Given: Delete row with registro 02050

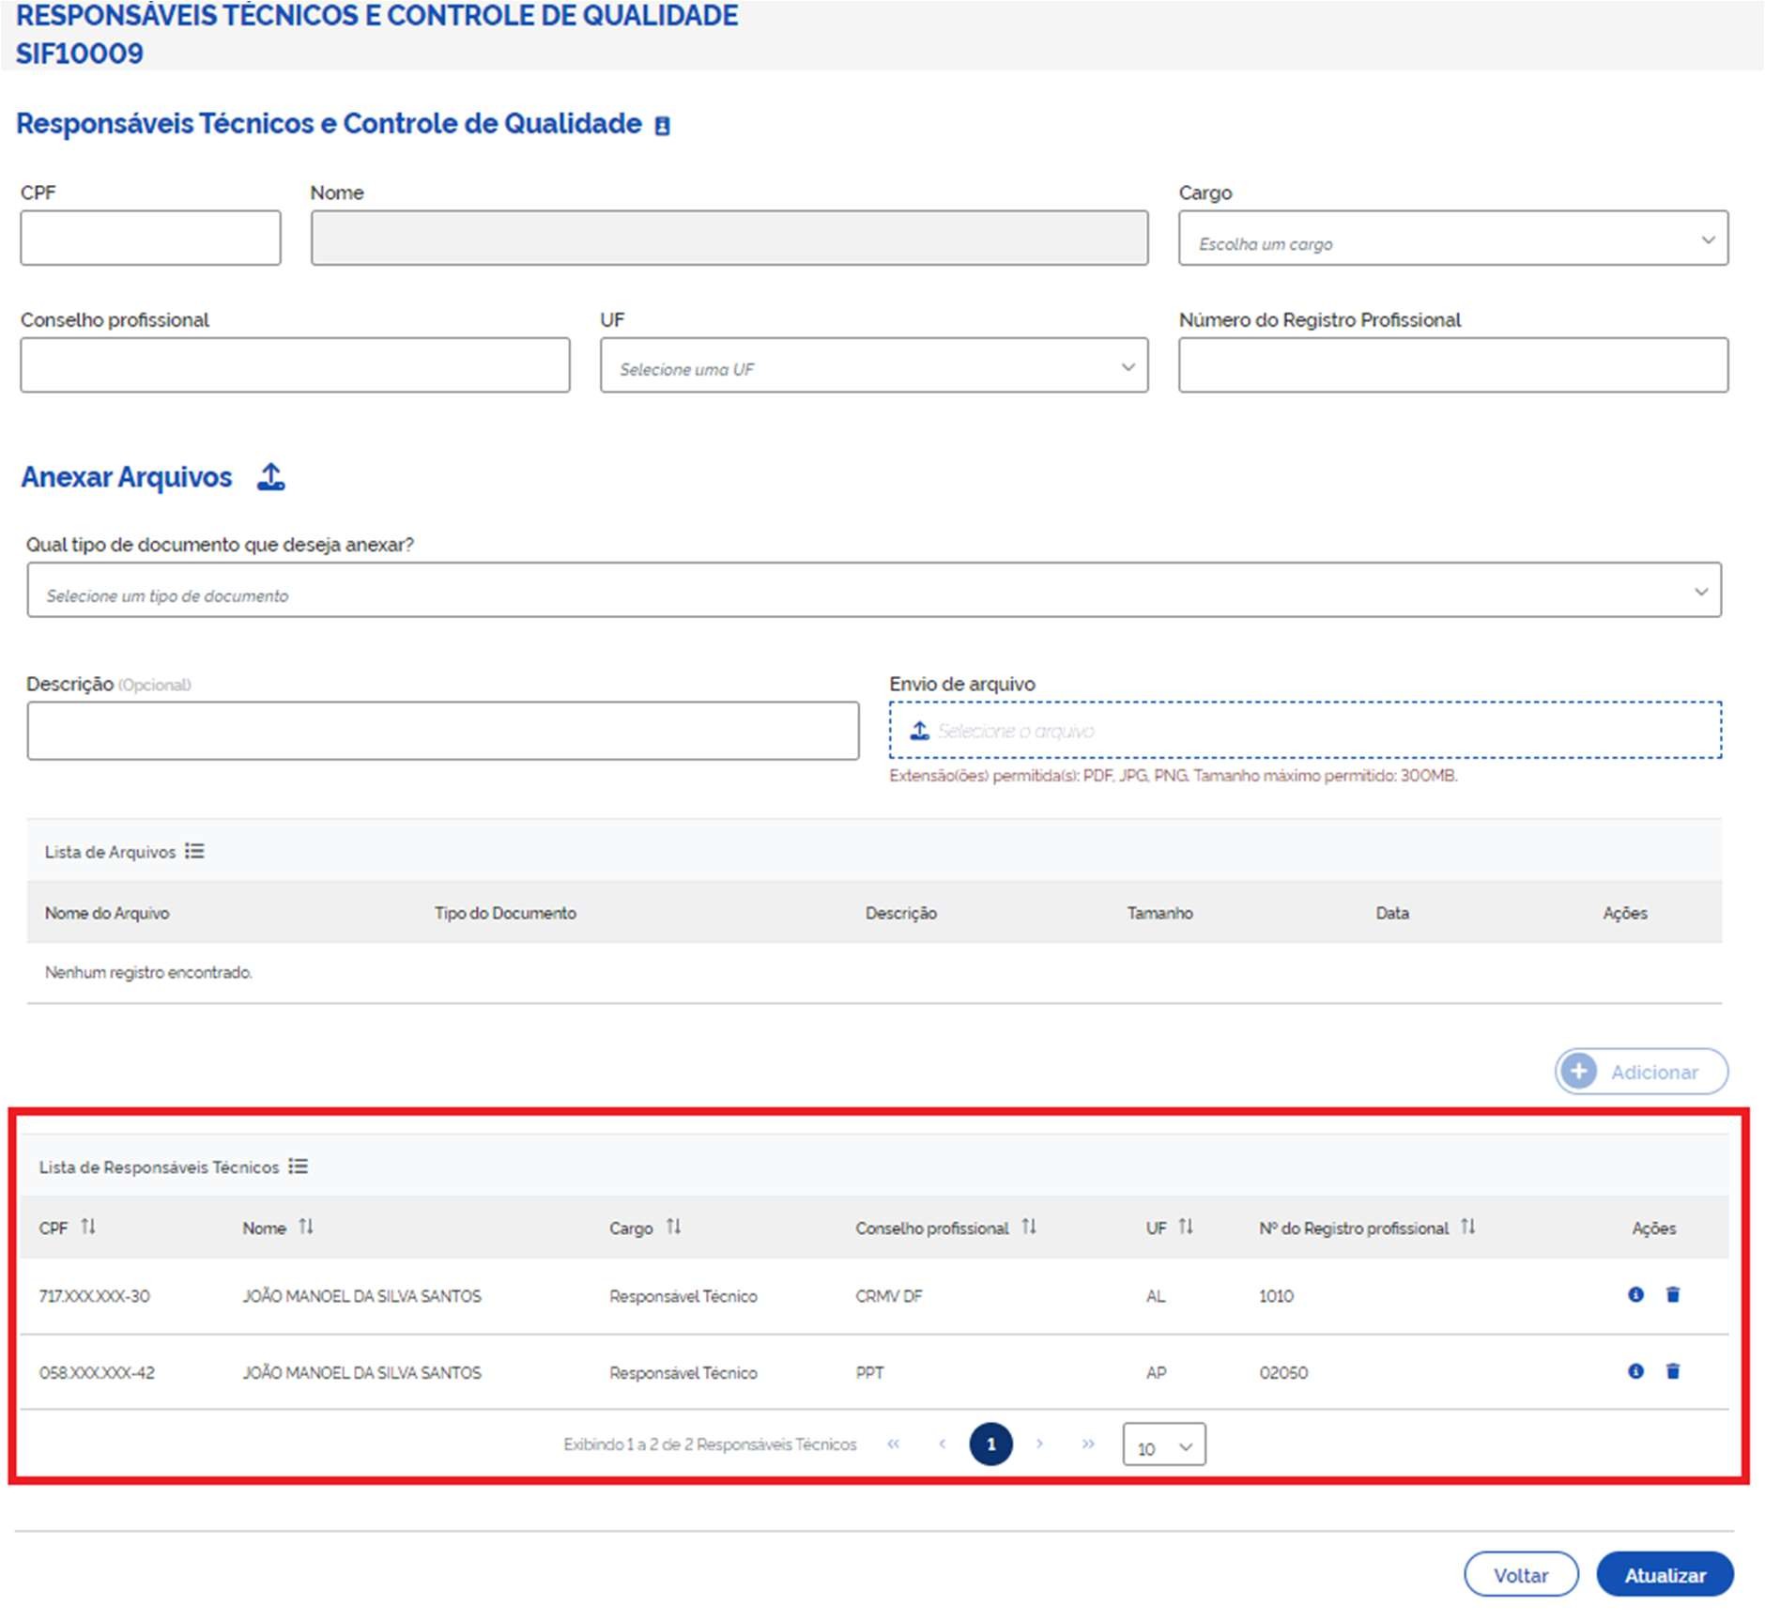Looking at the screenshot, I should point(1672,1371).
